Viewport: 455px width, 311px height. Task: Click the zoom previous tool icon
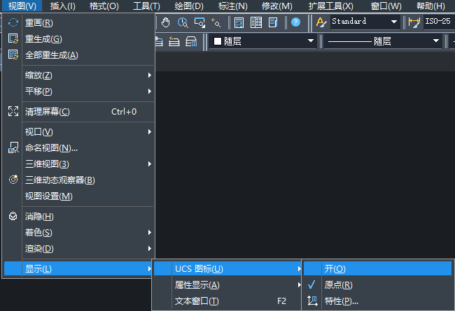coord(216,22)
